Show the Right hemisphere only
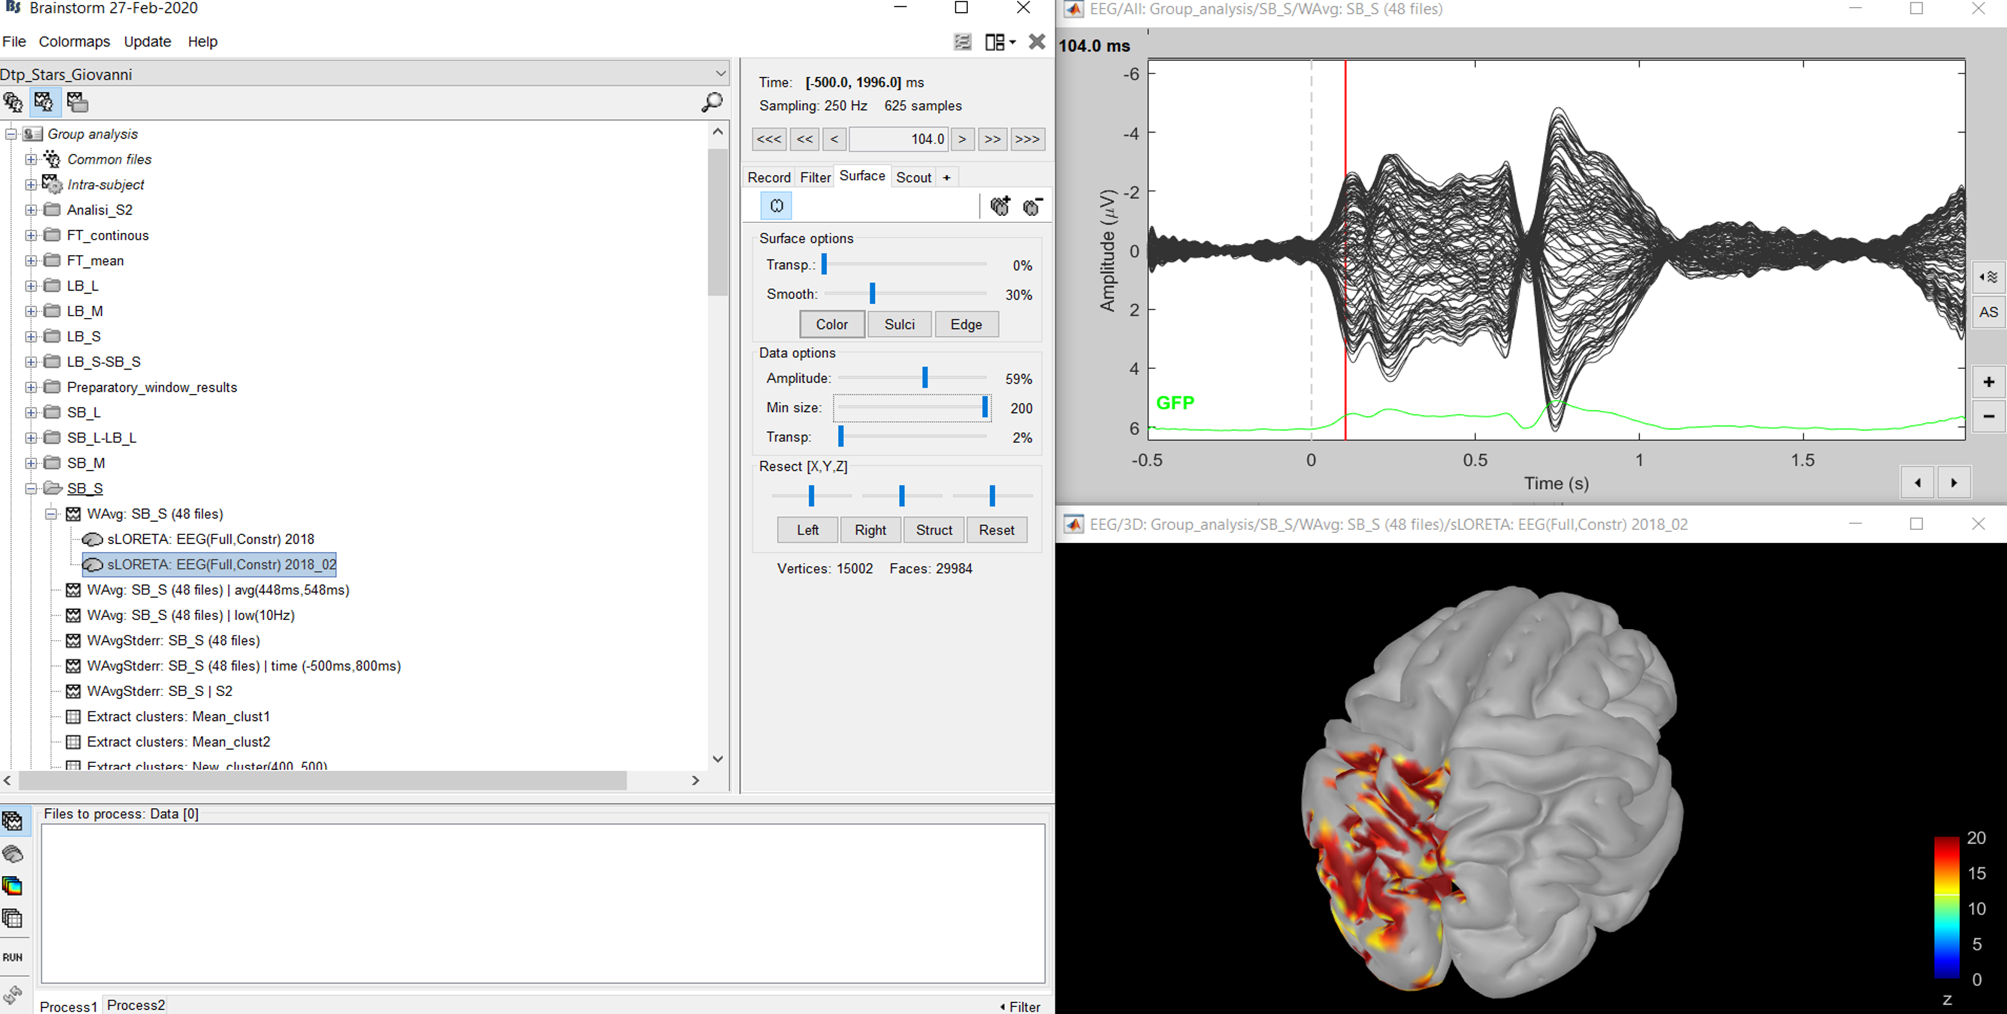The image size is (2007, 1014). pyautogui.click(x=870, y=530)
